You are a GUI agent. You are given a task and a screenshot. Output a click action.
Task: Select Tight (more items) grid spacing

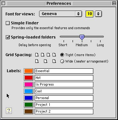pos(62,55)
